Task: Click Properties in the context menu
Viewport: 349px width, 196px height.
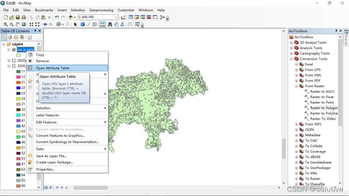Action: [x=45, y=169]
